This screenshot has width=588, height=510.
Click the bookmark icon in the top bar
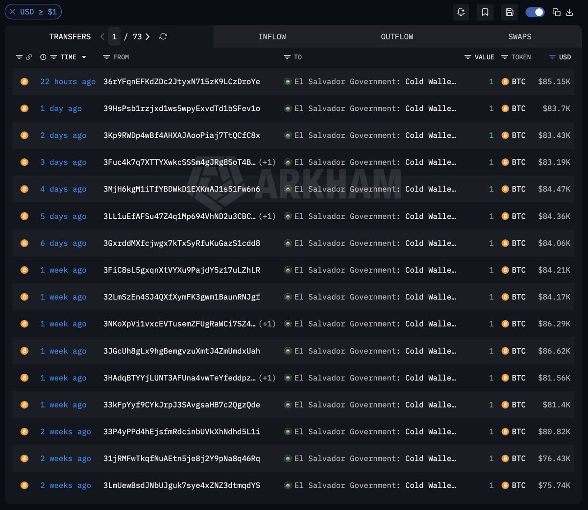[x=485, y=12]
